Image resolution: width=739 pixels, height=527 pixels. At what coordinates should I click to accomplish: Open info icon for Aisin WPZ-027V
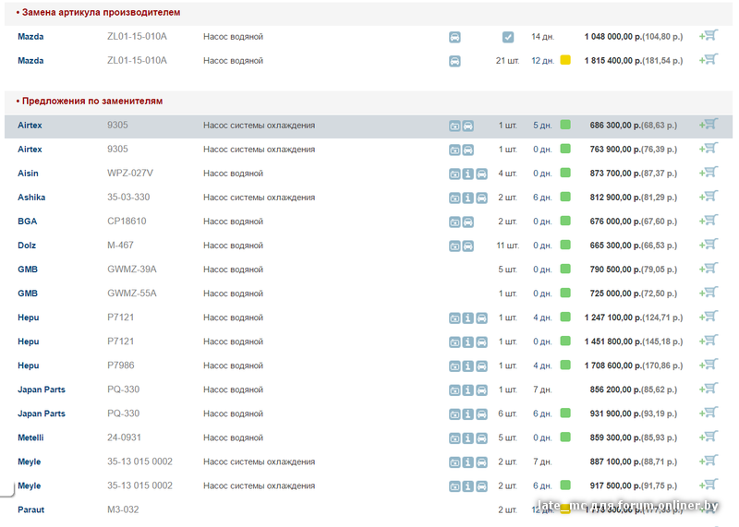click(x=468, y=174)
